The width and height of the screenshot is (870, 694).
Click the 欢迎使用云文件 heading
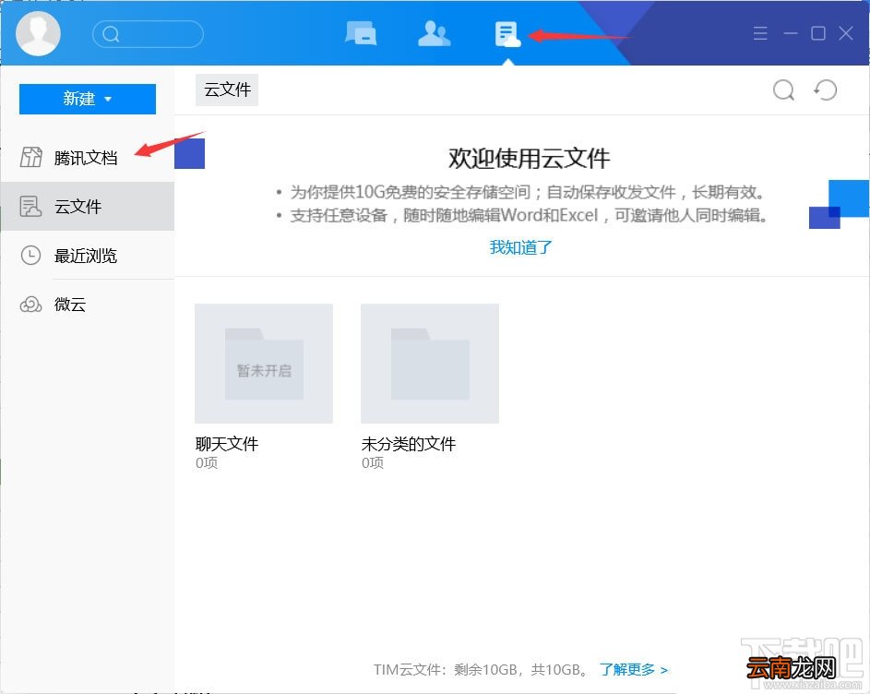click(x=529, y=158)
